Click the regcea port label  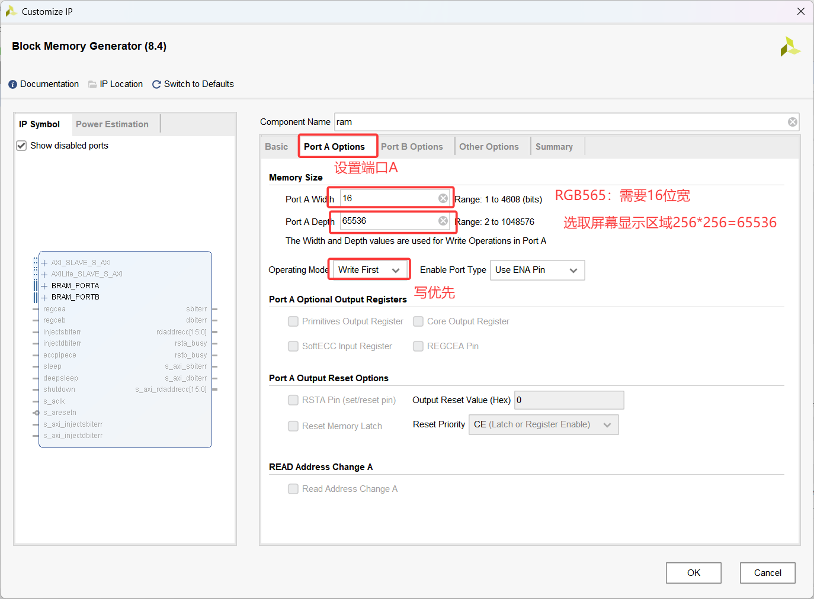[55, 309]
